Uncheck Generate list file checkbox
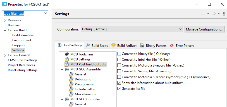 pyautogui.click(x=119, y=89)
